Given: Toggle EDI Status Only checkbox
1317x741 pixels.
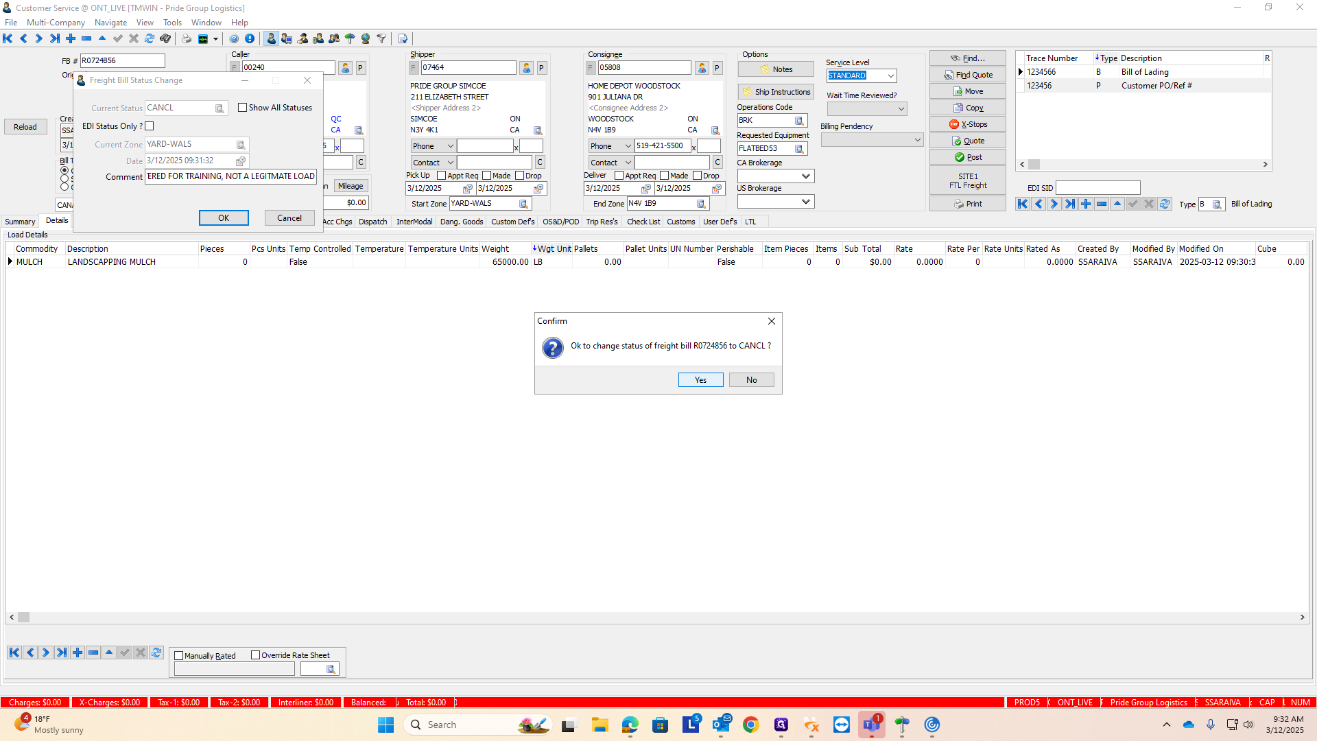Looking at the screenshot, I should click(x=150, y=126).
